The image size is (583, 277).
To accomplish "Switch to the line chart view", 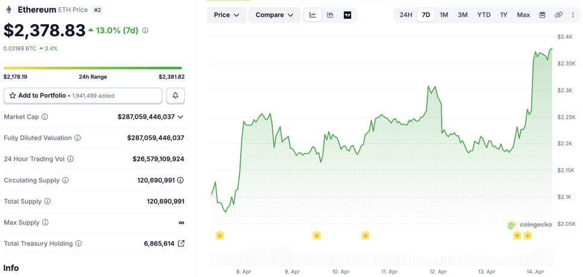I will 313,15.
